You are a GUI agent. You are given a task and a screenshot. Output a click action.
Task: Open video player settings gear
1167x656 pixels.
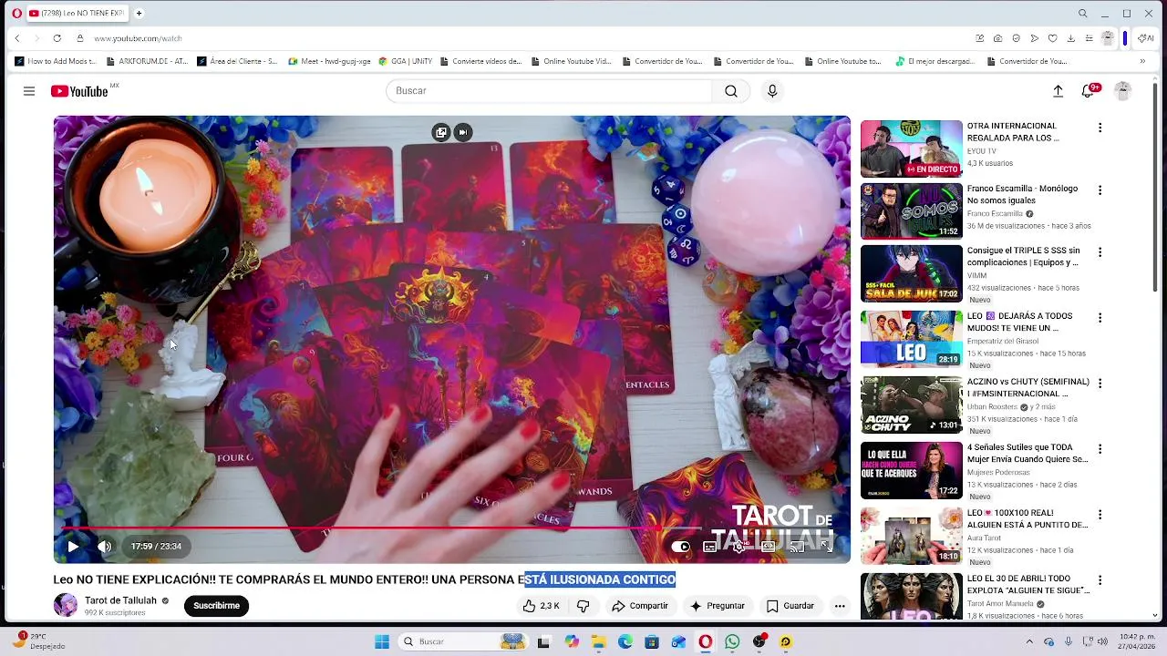point(738,547)
